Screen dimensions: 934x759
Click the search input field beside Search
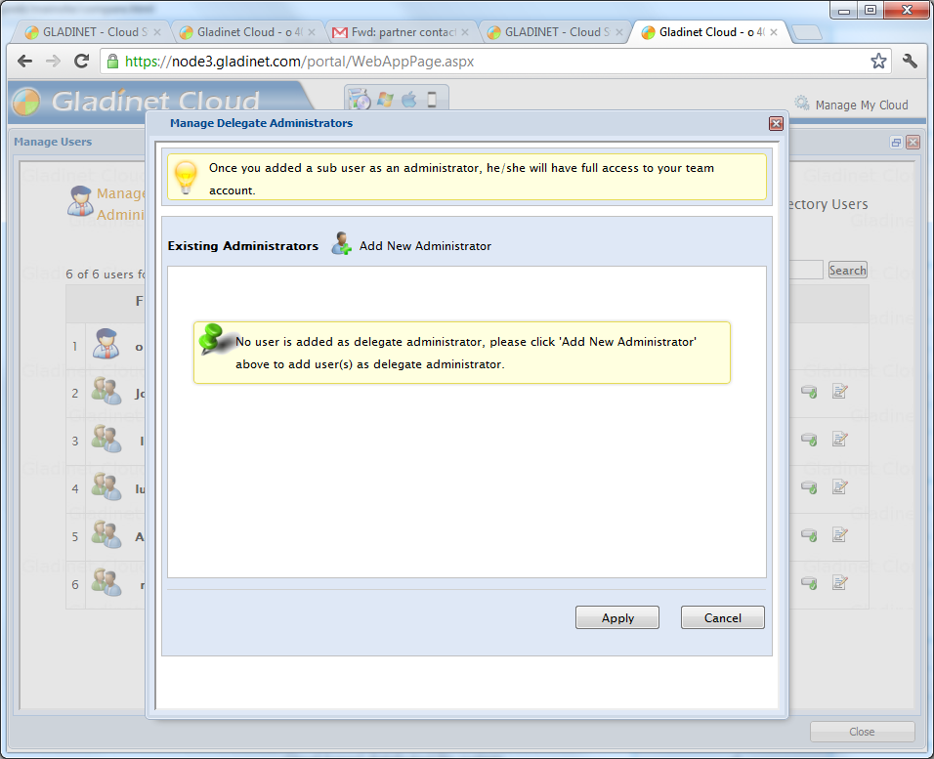pos(806,270)
